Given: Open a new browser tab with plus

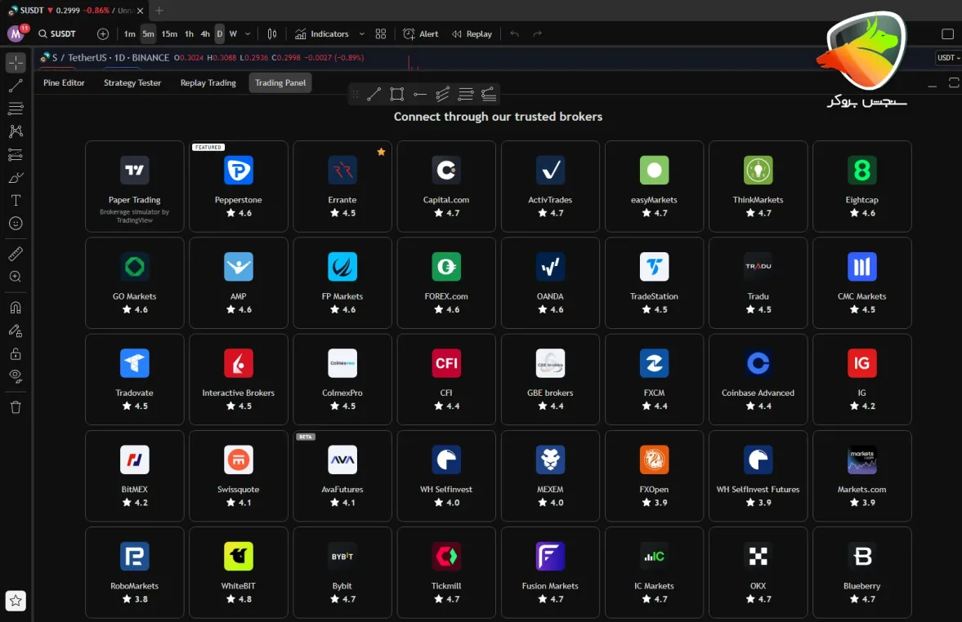Looking at the screenshot, I should pyautogui.click(x=159, y=11).
